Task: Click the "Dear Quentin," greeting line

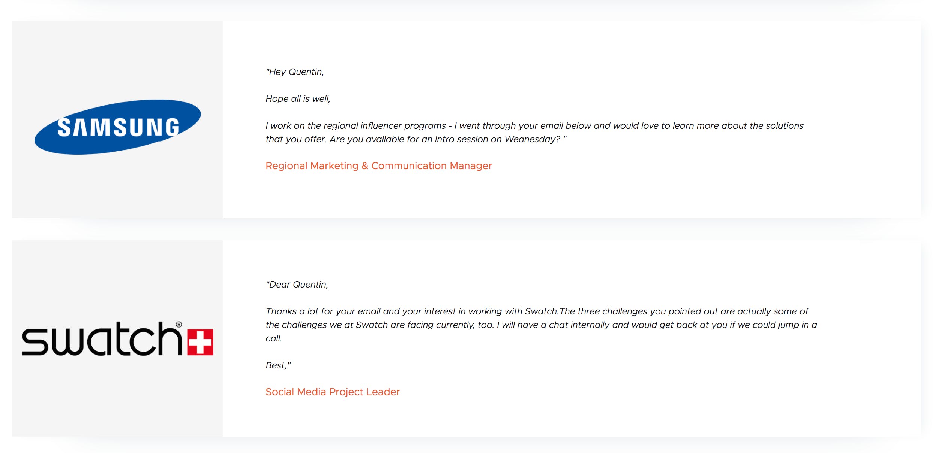Action: (297, 285)
